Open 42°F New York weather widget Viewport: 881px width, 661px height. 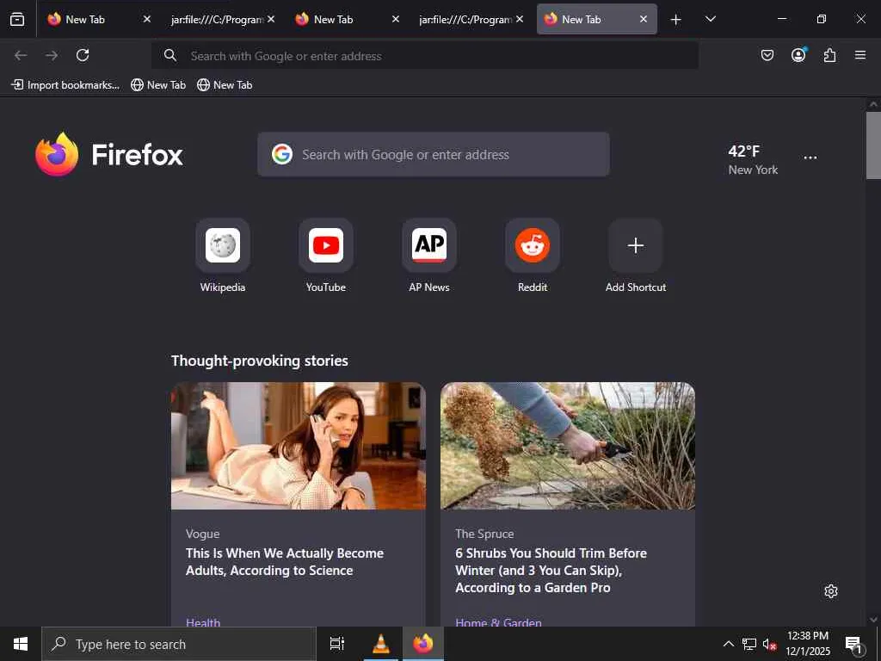point(753,159)
